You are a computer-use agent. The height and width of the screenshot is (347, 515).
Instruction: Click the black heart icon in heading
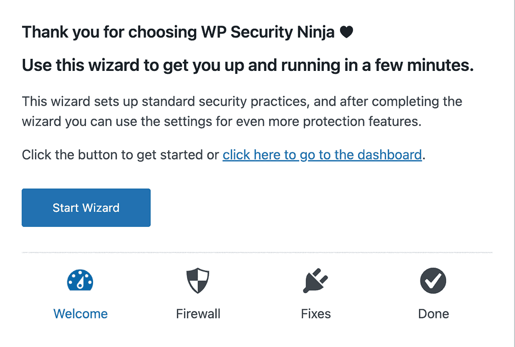tap(346, 32)
